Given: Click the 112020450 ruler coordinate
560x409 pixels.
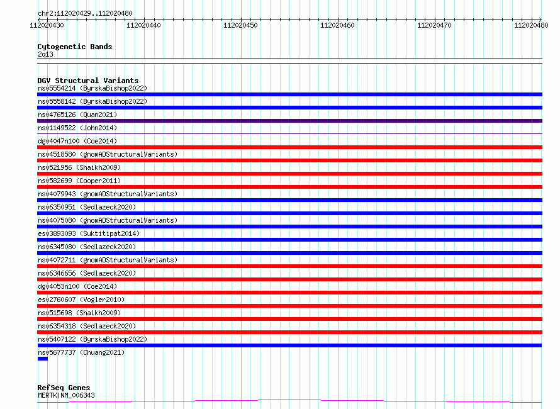Looking at the screenshot, I should point(240,25).
